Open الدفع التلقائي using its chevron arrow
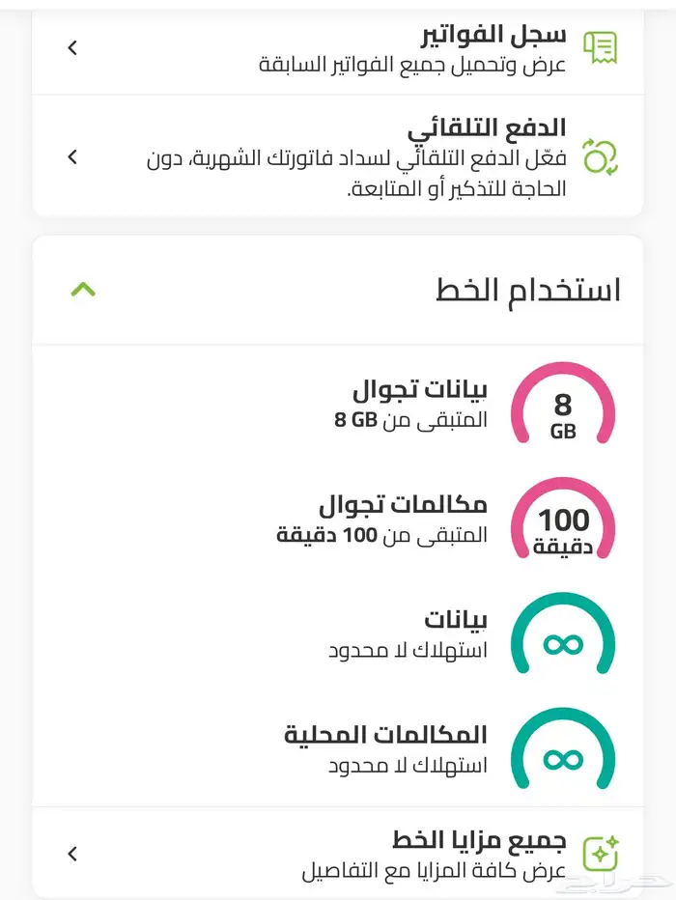The height and width of the screenshot is (900, 676). [72, 156]
